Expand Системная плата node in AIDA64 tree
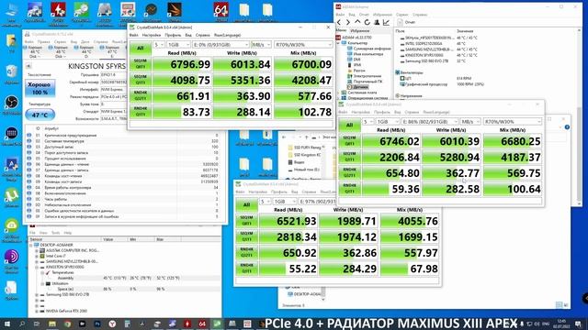588x330 pixels. tap(339, 93)
